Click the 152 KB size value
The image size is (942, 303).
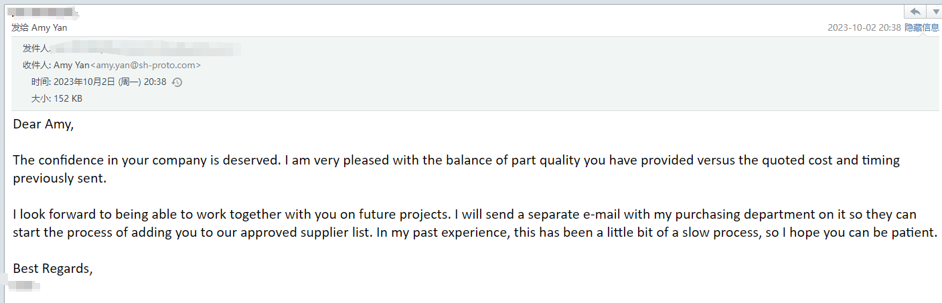tap(68, 98)
